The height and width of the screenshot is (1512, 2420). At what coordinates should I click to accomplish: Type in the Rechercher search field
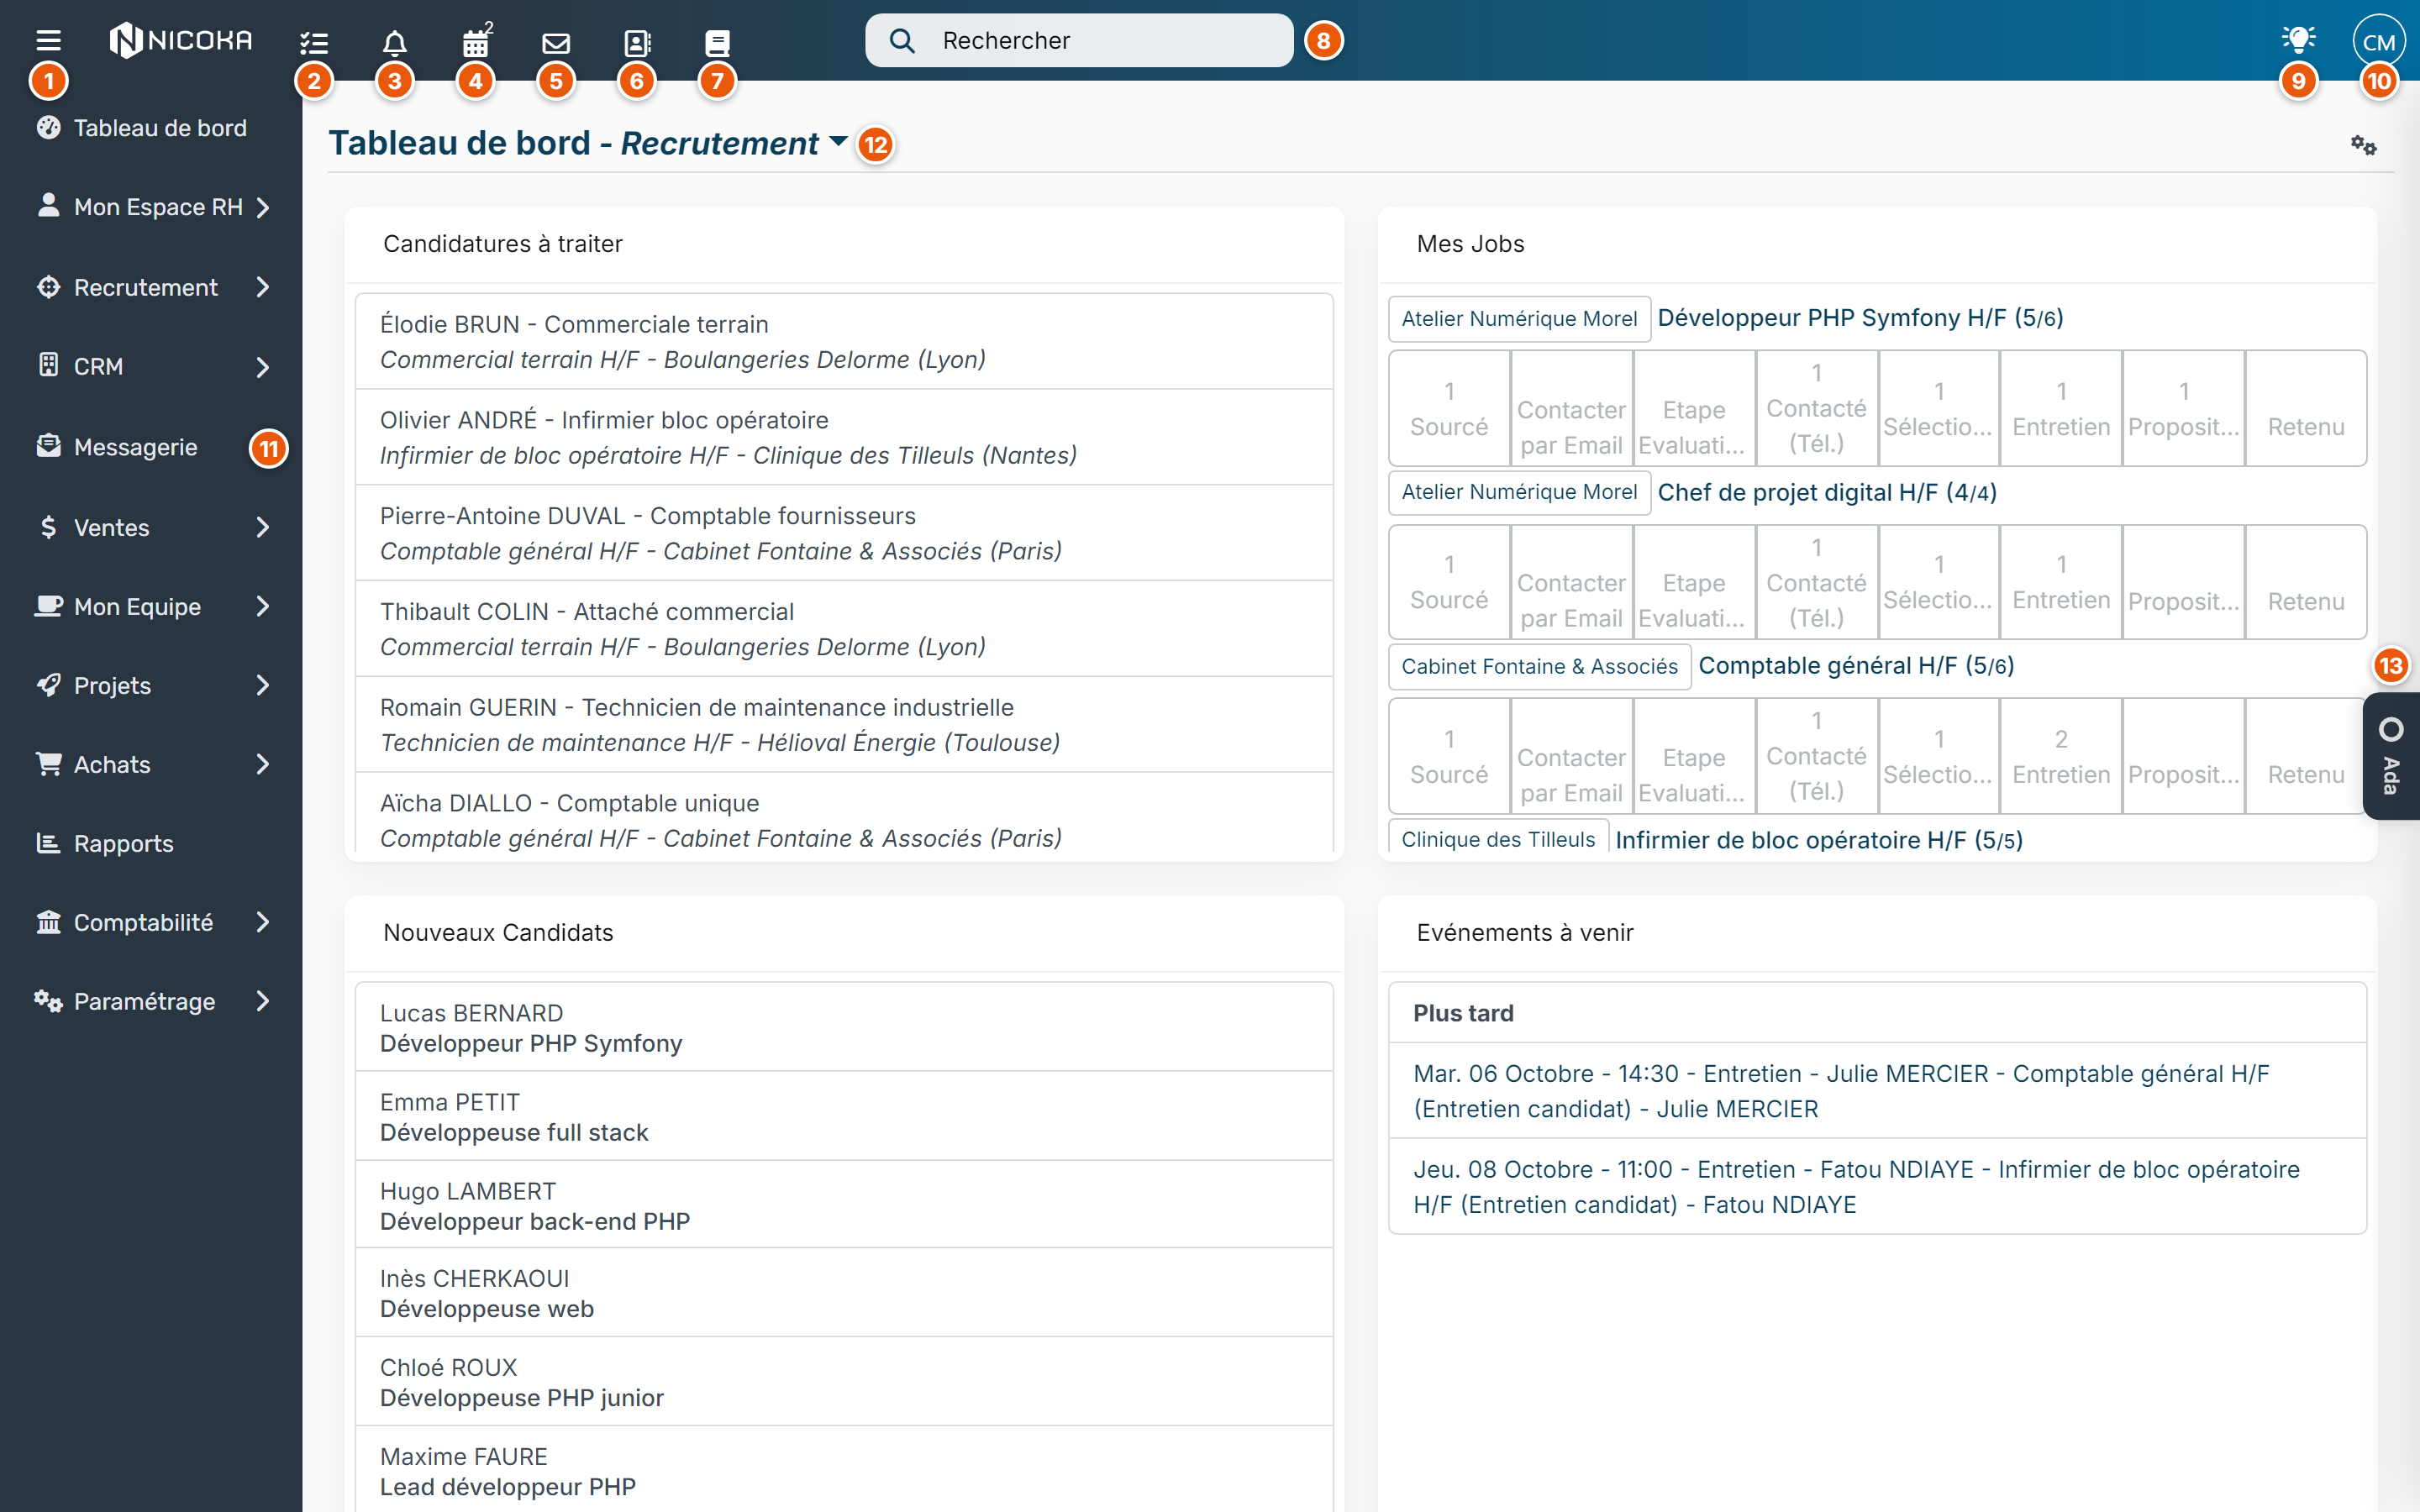[x=1079, y=40]
